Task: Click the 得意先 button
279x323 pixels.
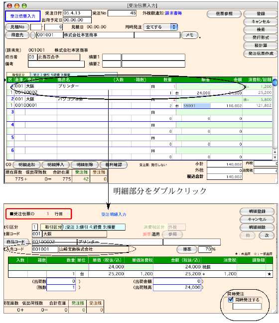Action: pos(17,35)
